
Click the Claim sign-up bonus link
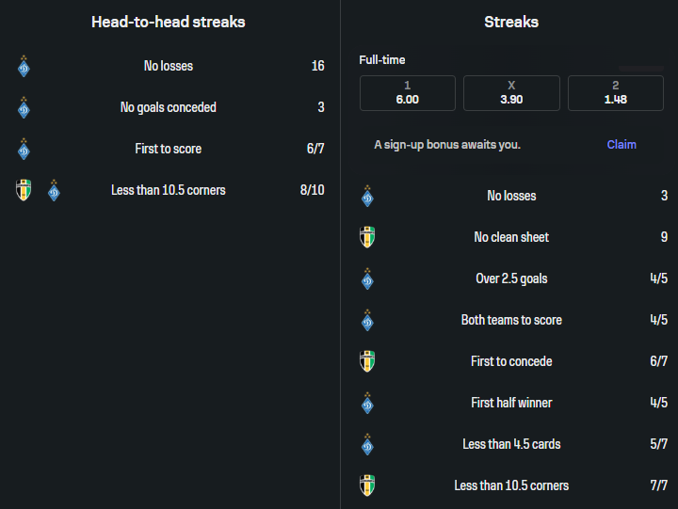pos(621,145)
